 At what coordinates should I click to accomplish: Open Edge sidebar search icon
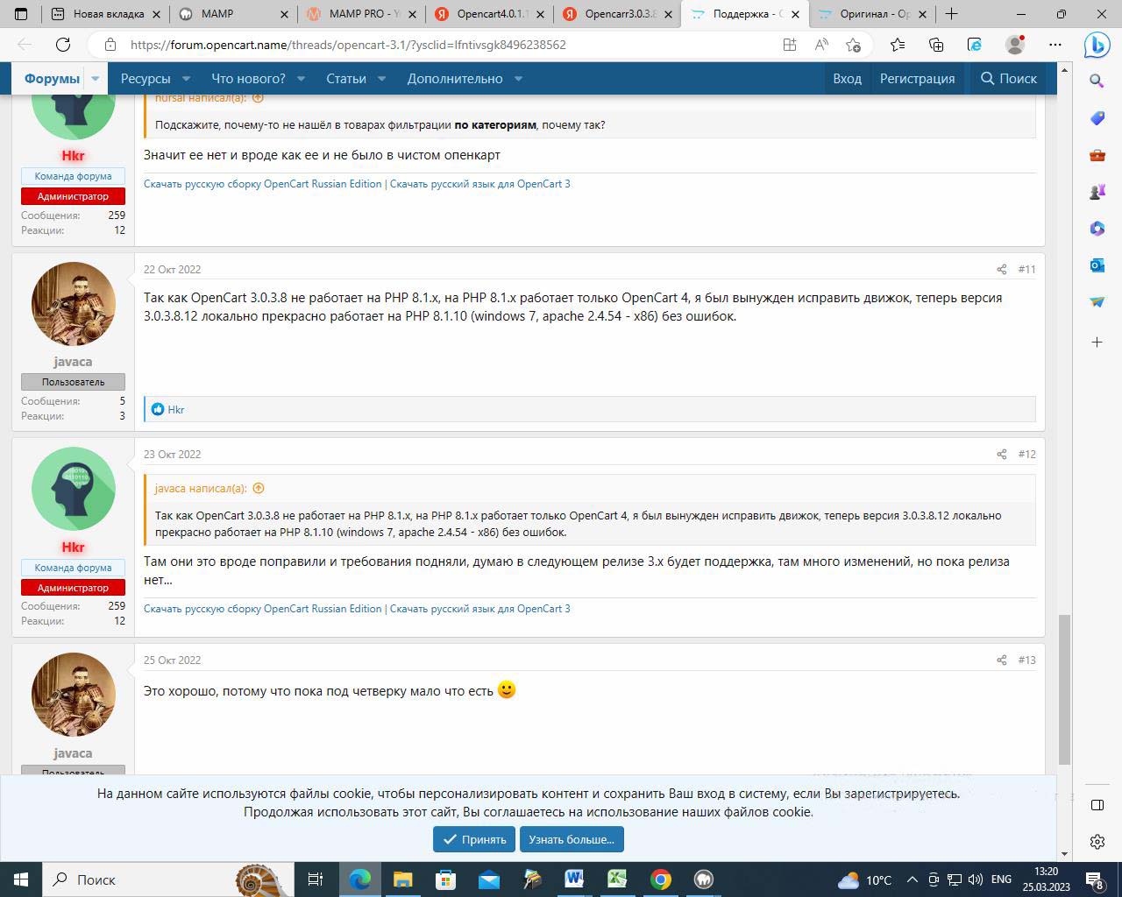pos(1097,81)
